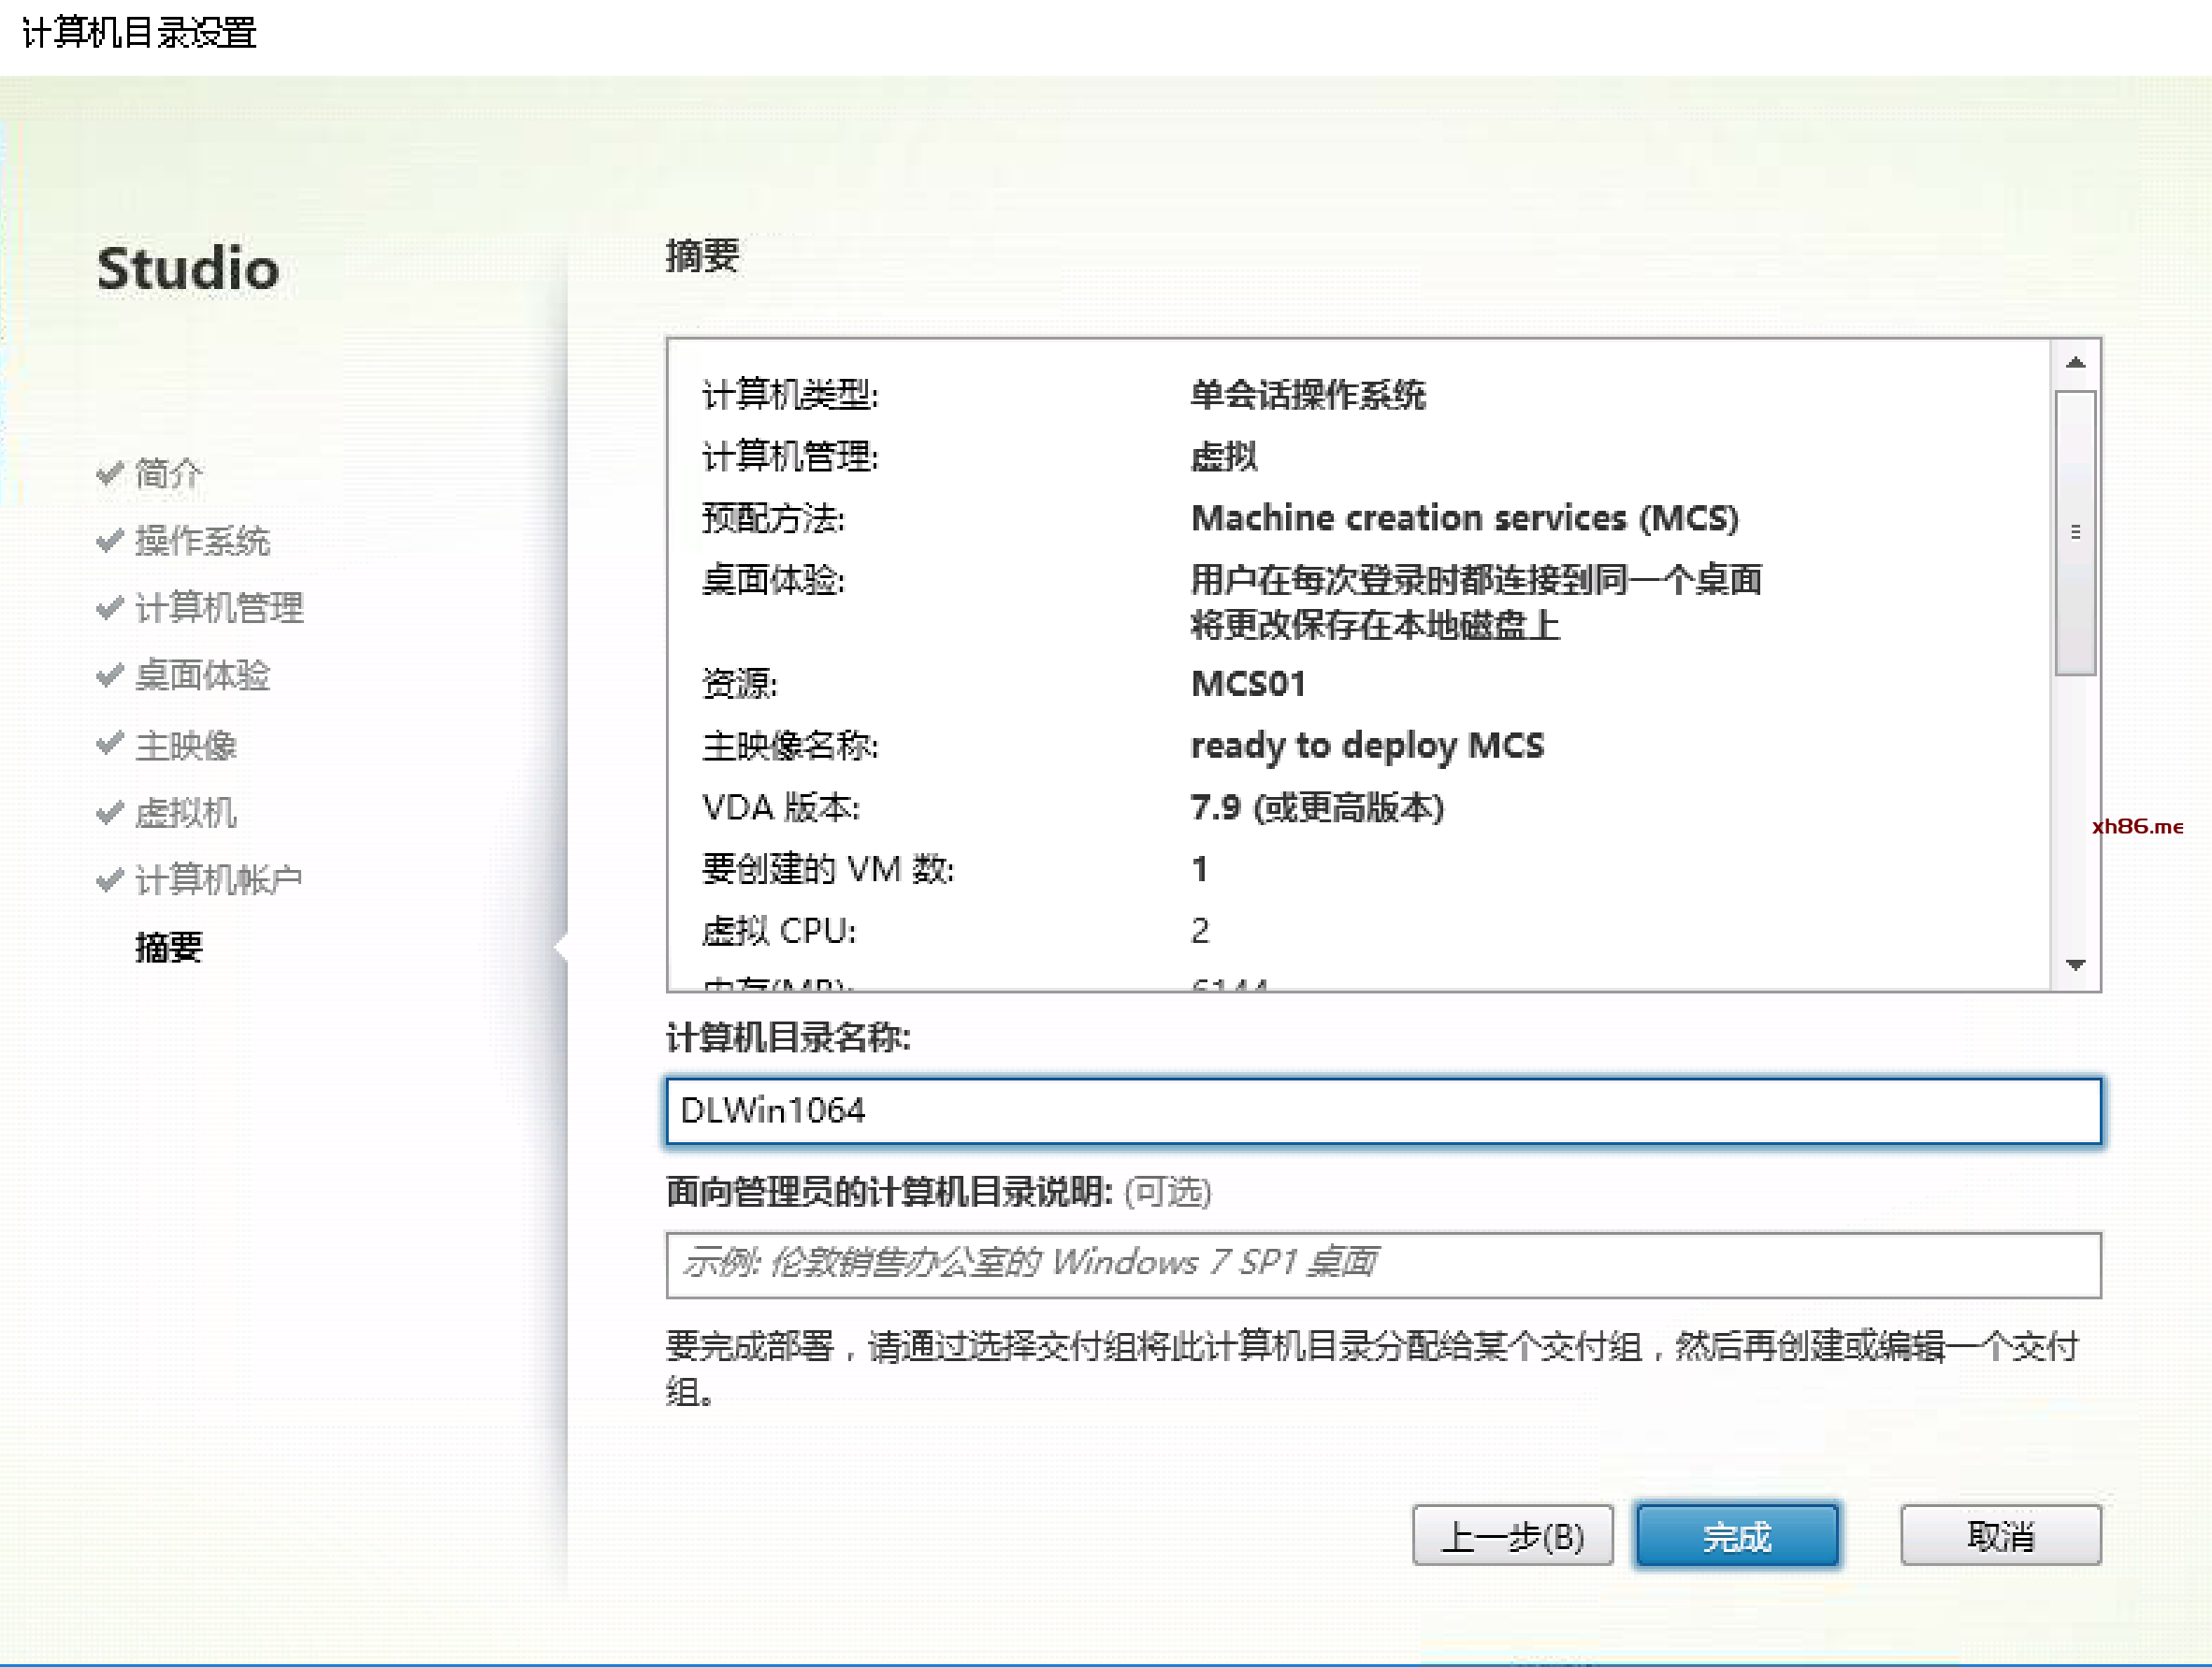Click the 上一步(B) back button
Screen dimensions: 2212x1667
coord(1512,1536)
